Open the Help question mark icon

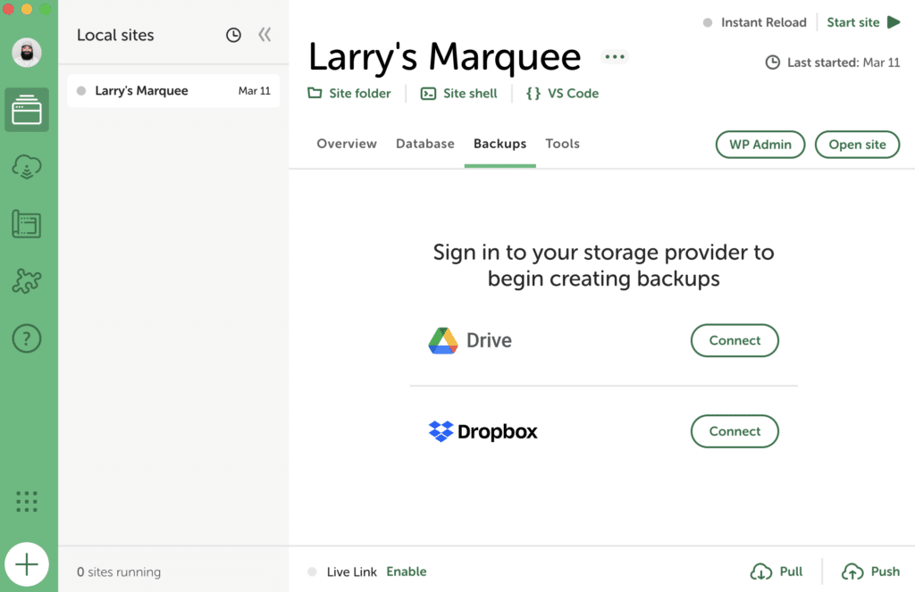point(27,338)
